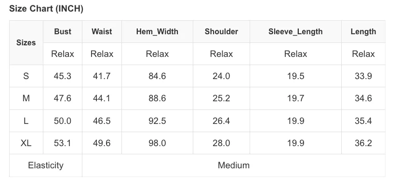Click the Length column header
The image size is (400, 190).
pos(363,32)
